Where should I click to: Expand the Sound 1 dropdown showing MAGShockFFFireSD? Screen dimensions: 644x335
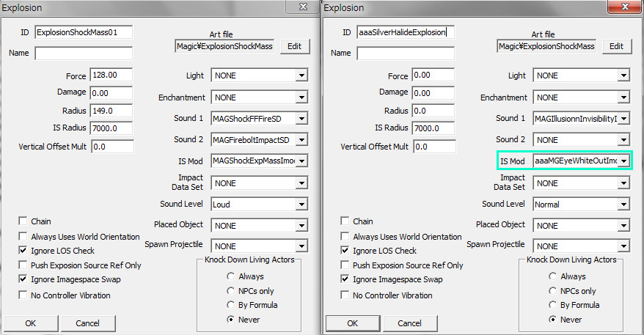coord(301,119)
